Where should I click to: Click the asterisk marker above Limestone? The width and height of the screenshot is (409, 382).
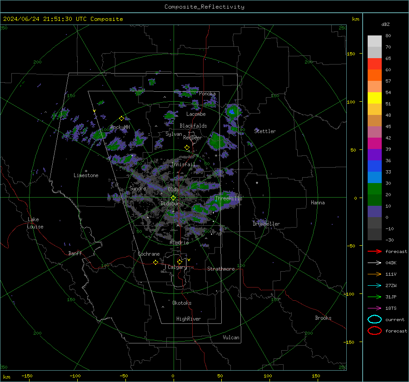click(x=86, y=171)
